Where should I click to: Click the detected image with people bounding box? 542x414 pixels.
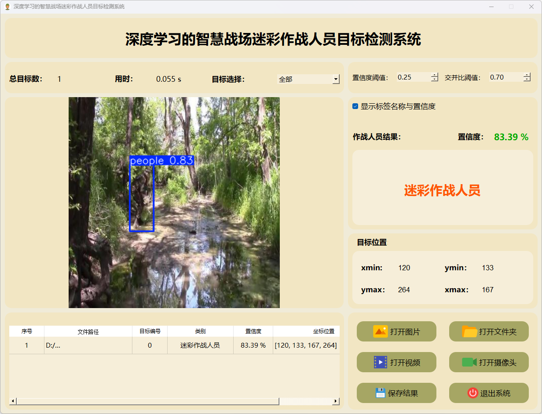pyautogui.click(x=174, y=202)
